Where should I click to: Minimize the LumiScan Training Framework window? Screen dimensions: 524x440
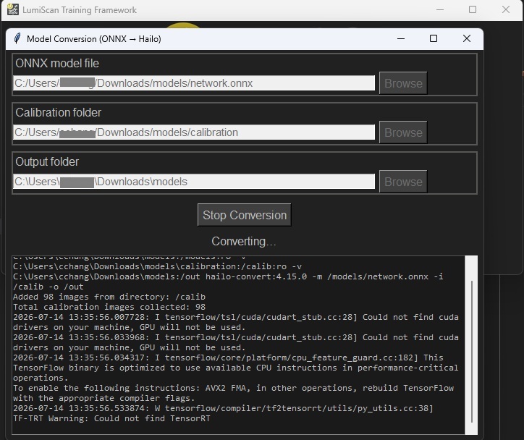[x=440, y=9]
